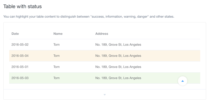This screenshot has height=102, width=208.
Task: Click the blue back-to-top arrow button
Action: click(x=183, y=81)
